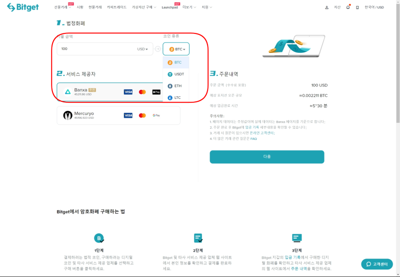Click the laptop money illustration
400x277 pixels.
tap(293, 46)
